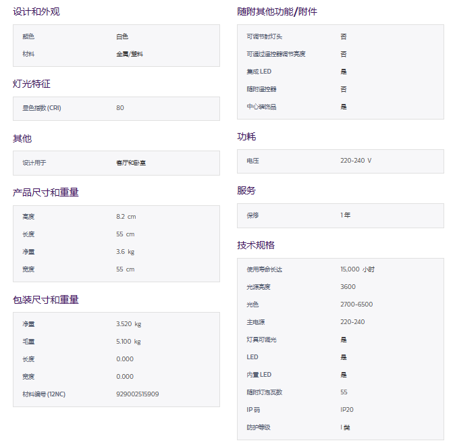Click the '灯具可调光' label

click(x=261, y=340)
